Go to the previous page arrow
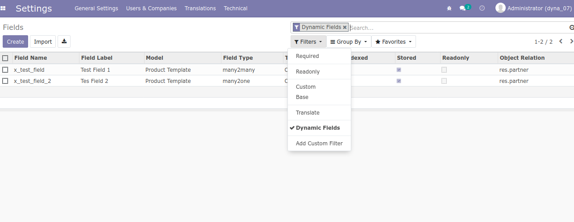Viewport: 574px width, 222px height. 561,41
